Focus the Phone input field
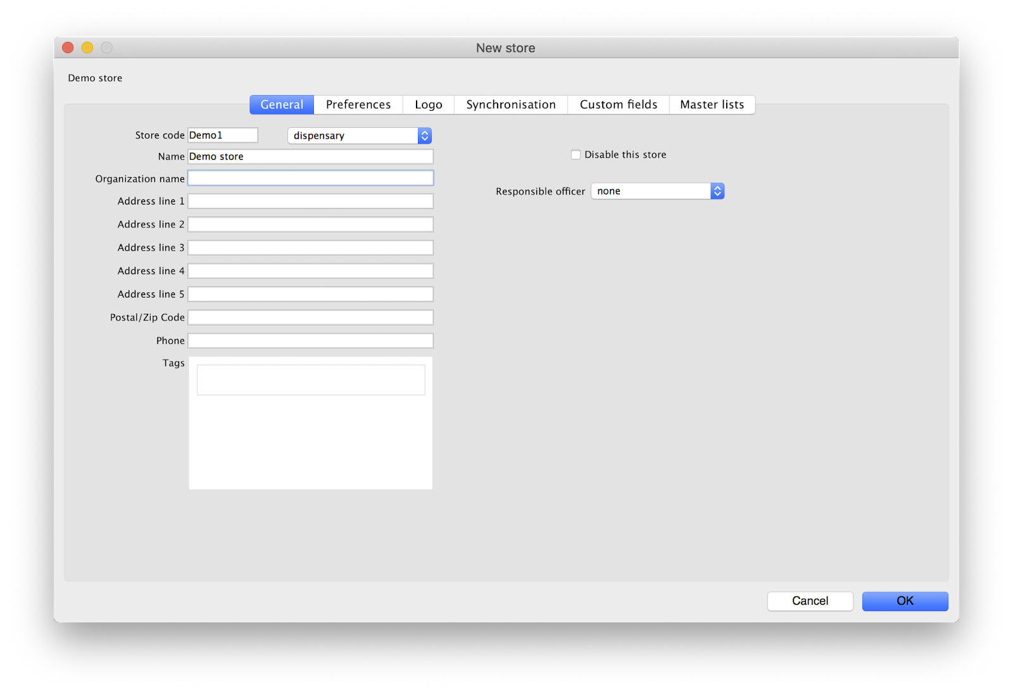The width and height of the screenshot is (1013, 694). 310,341
